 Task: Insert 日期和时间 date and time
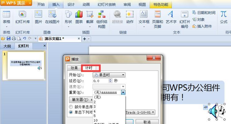204,13
